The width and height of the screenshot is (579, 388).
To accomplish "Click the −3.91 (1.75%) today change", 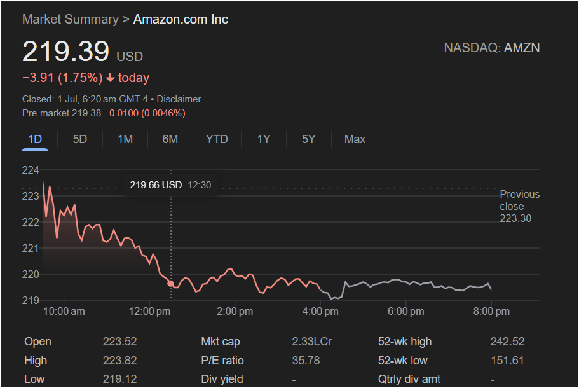I will (x=62, y=78).
